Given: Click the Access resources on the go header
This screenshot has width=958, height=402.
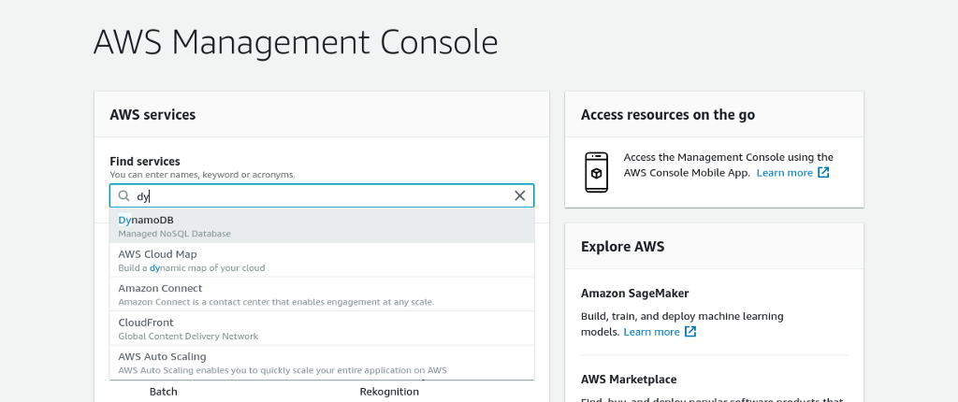Looking at the screenshot, I should pyautogui.click(x=668, y=115).
